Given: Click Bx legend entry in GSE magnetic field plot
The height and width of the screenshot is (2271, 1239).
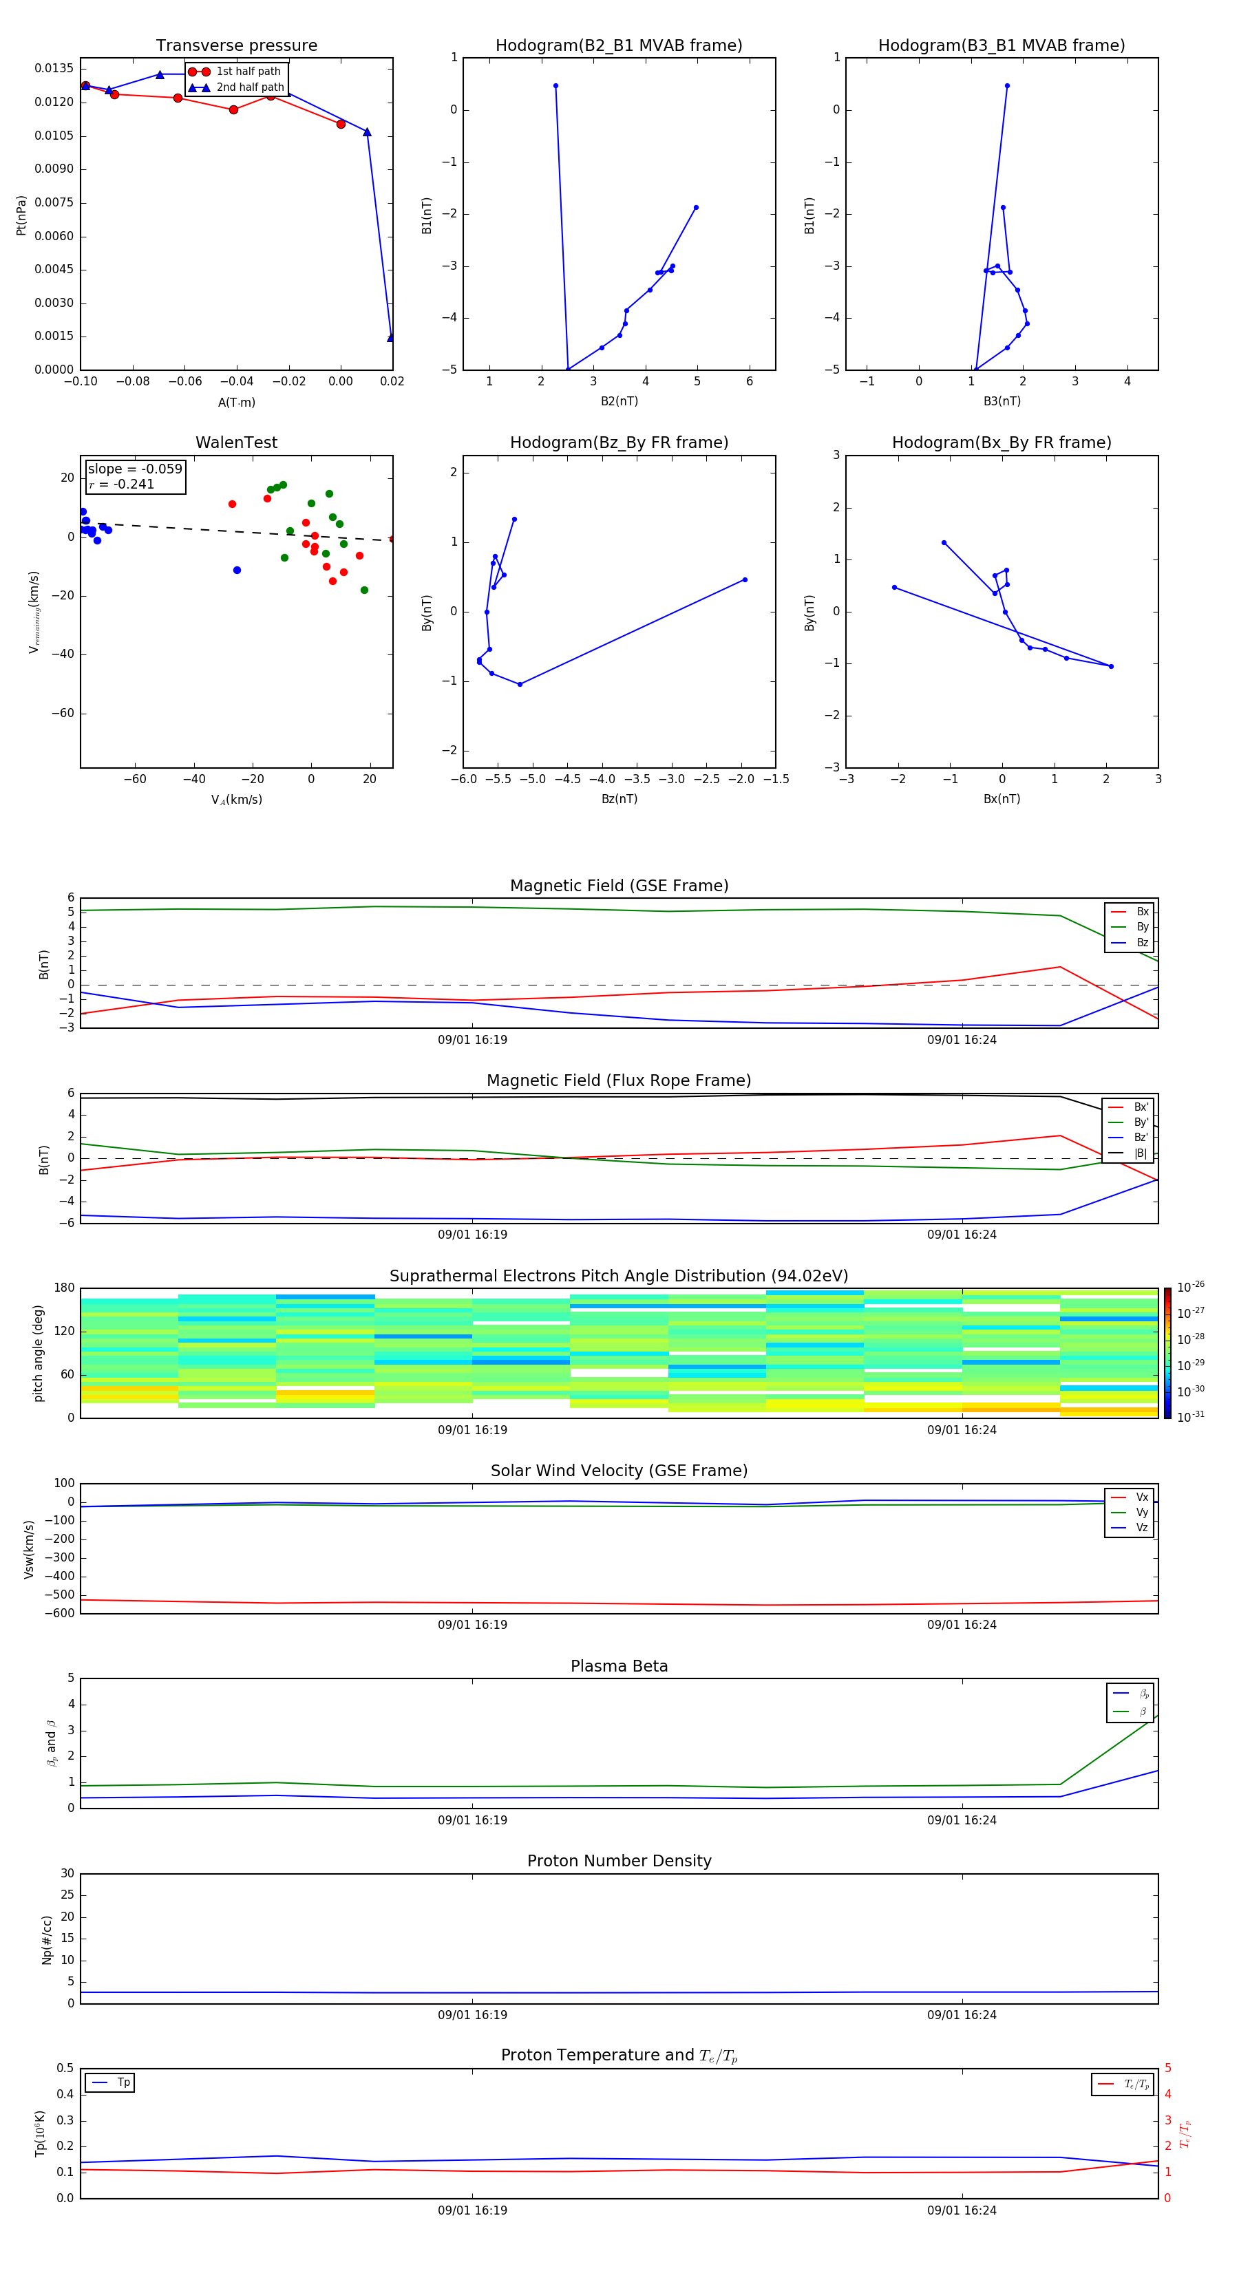Looking at the screenshot, I should (x=1130, y=912).
